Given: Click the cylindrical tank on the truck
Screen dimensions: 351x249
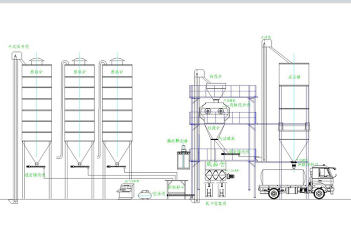Looking at the screenshot, I should 279,178.
